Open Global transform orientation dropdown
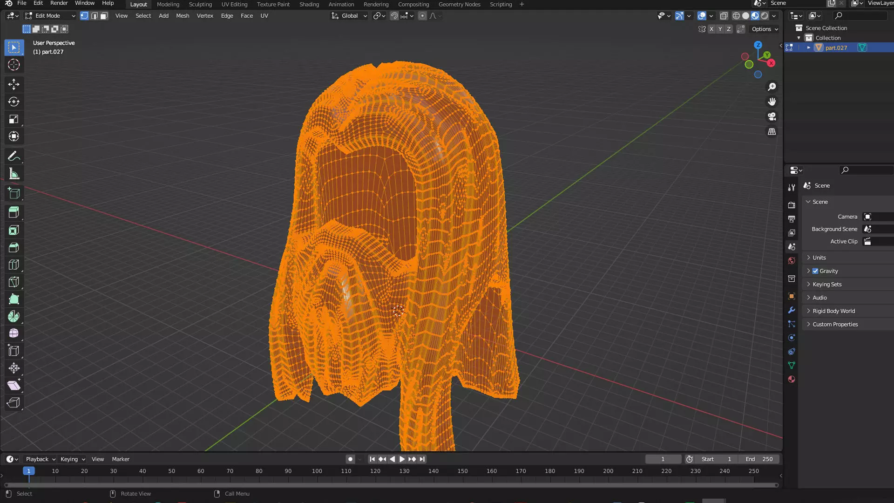The height and width of the screenshot is (503, 894). pyautogui.click(x=349, y=16)
